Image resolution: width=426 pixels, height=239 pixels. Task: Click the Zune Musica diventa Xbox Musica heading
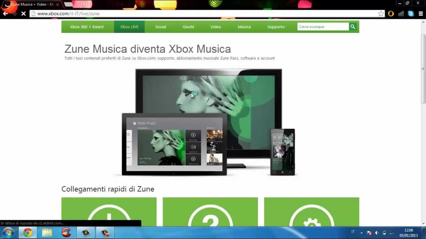[x=147, y=49]
